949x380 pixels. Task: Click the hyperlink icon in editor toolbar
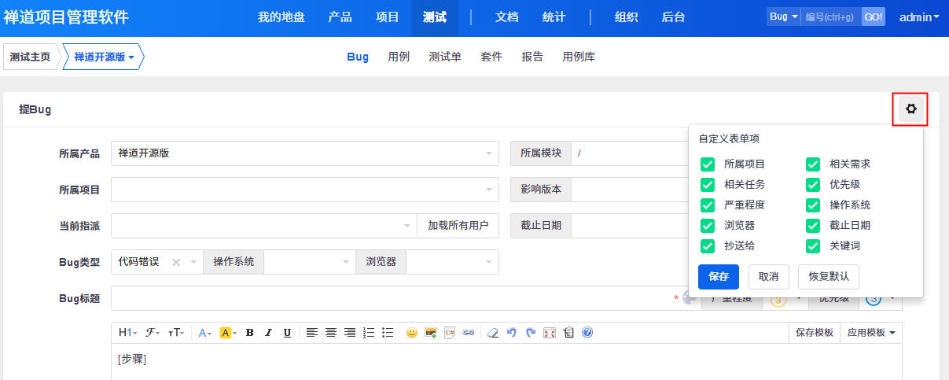pyautogui.click(x=469, y=333)
